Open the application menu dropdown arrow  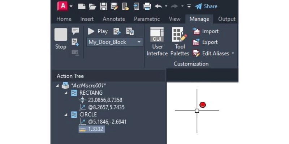click(71, 6)
